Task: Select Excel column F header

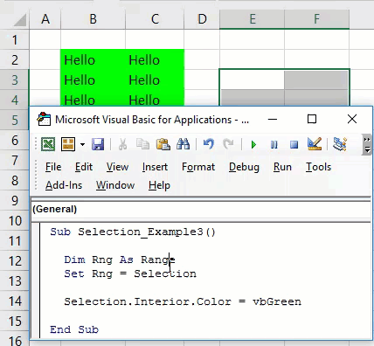Action: pyautogui.click(x=316, y=19)
